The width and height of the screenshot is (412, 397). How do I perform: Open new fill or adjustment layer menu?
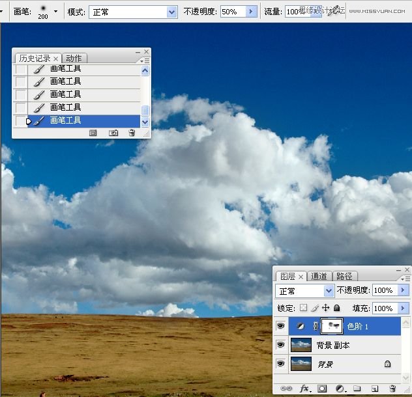[x=340, y=389]
